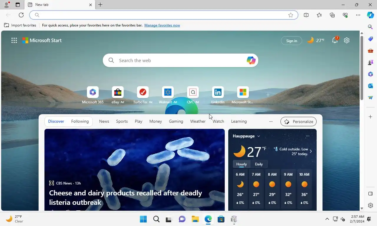Click the Personalize button

click(299, 122)
